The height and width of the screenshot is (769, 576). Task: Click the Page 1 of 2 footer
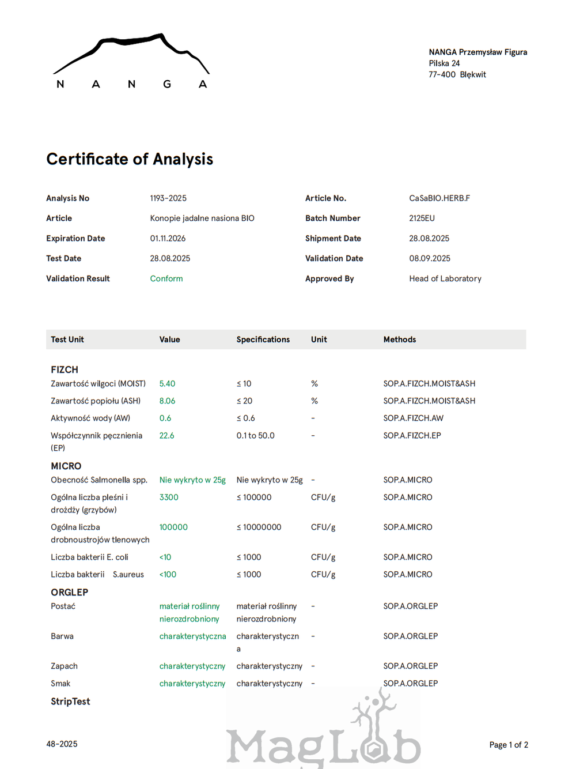tap(508, 745)
